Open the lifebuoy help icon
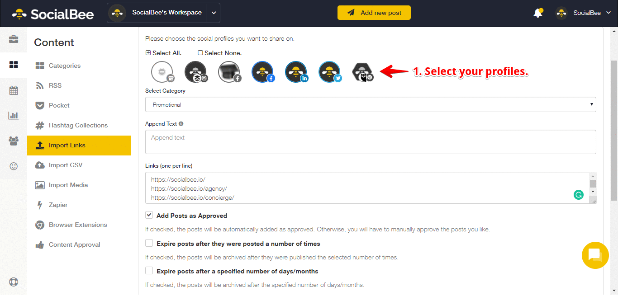This screenshot has width=618, height=296. coord(14,282)
